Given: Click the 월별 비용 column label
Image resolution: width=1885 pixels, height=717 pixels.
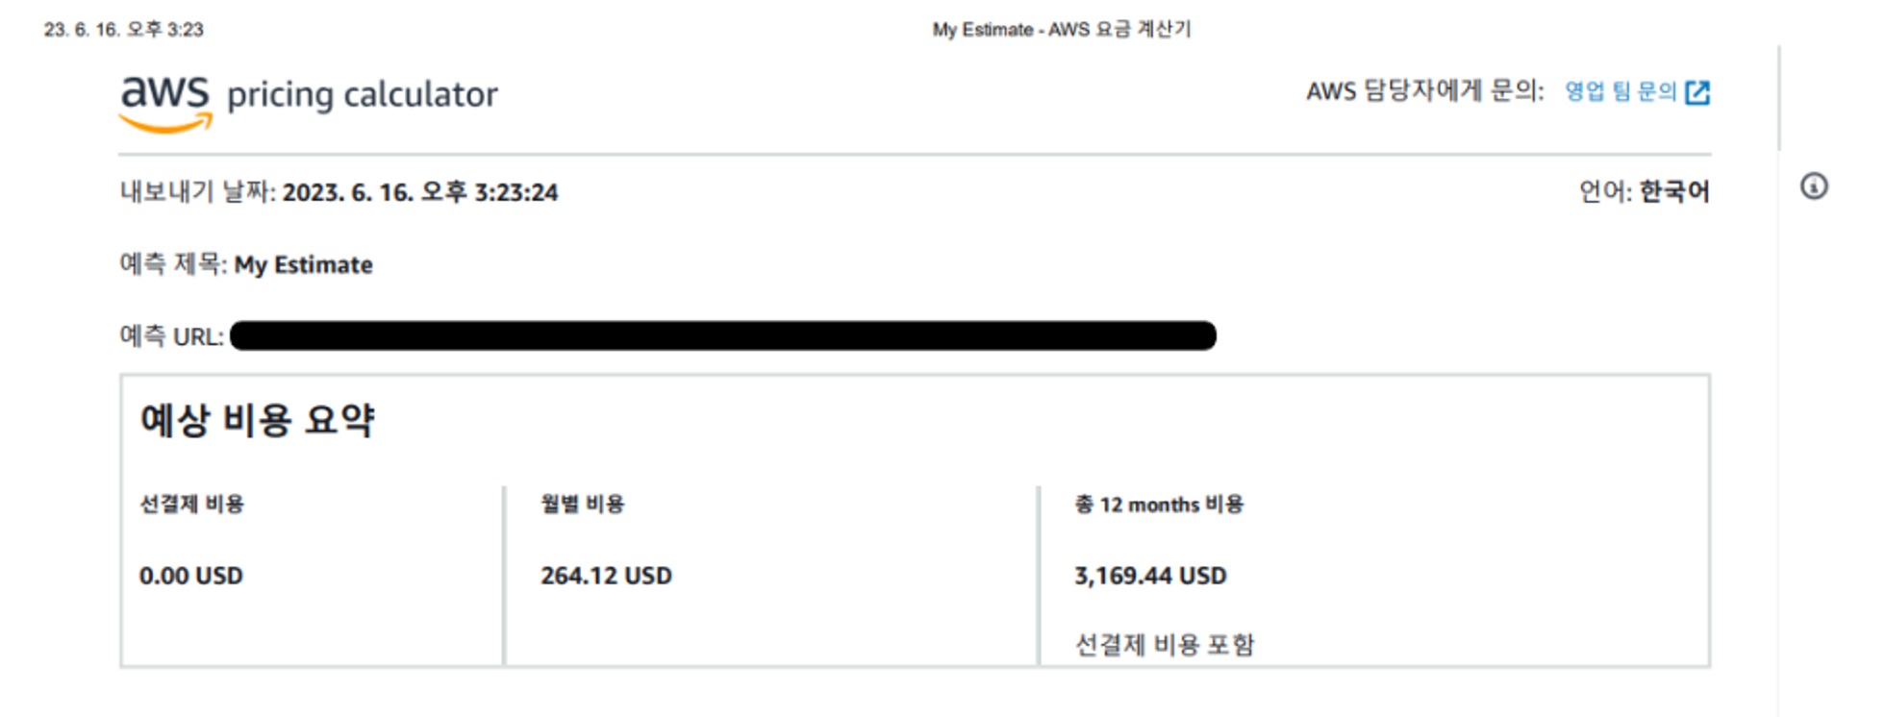Looking at the screenshot, I should click(x=583, y=504).
